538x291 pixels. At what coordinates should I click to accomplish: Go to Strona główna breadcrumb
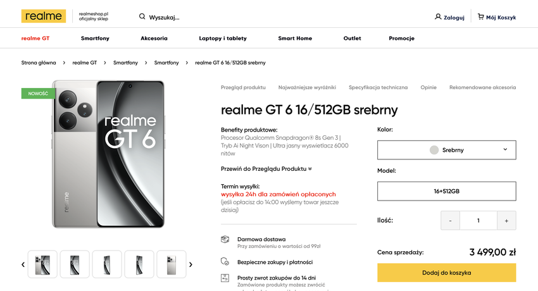tap(39, 63)
